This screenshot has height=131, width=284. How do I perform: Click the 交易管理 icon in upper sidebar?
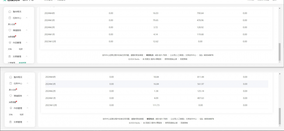[10, 57]
